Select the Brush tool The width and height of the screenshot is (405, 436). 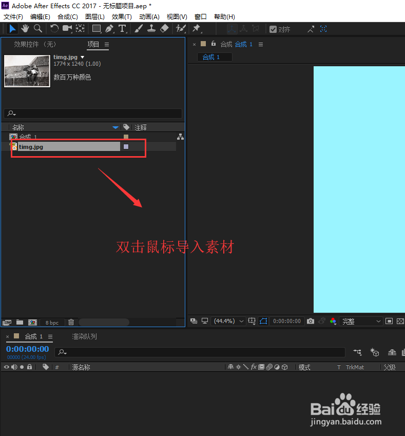click(139, 29)
